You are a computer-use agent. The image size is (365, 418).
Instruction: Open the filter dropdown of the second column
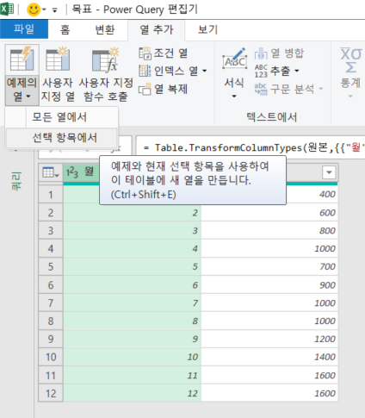tap(329, 172)
